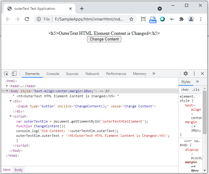Image resolution: width=209 pixels, height=174 pixels.
Task: Toggle the .cls class editor
Action: point(196,90)
